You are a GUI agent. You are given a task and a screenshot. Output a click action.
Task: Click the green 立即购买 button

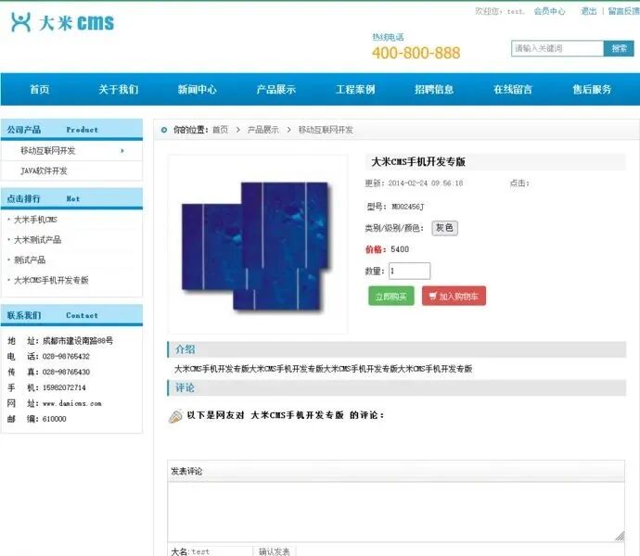point(391,296)
